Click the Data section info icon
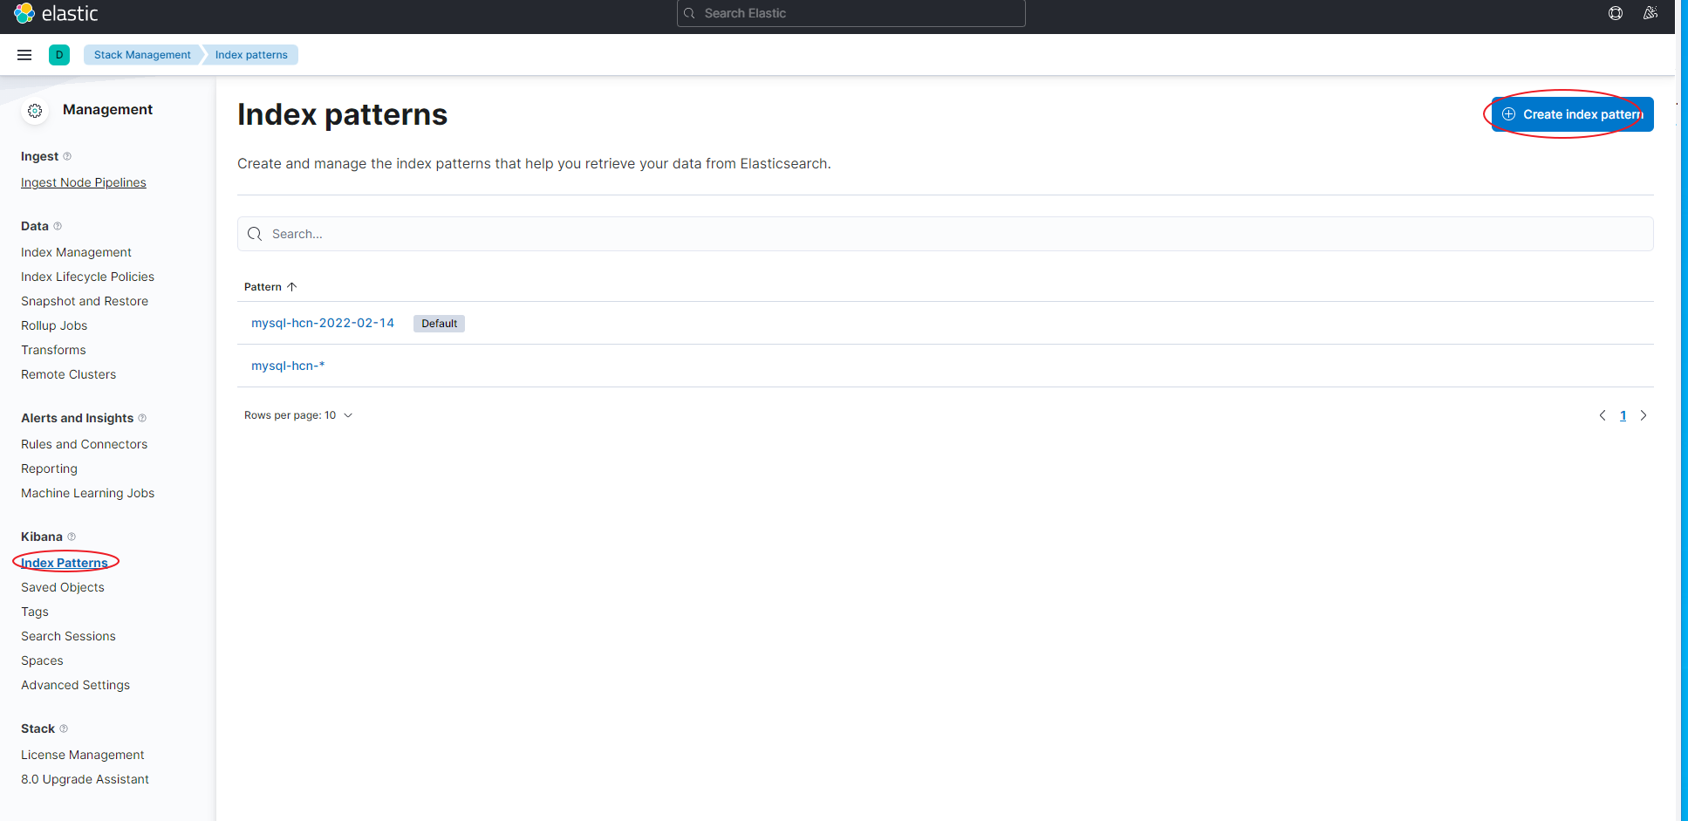Screen dimensions: 1688x821 pyautogui.click(x=58, y=226)
